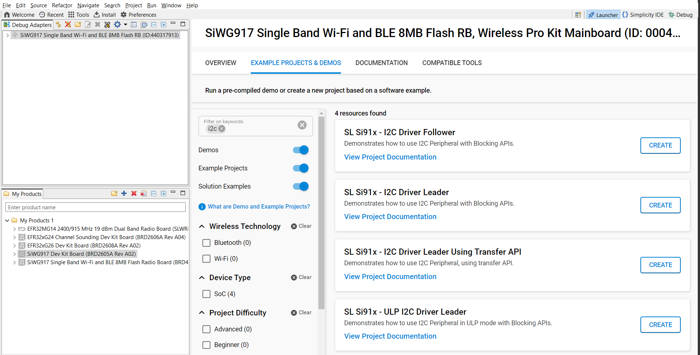Click CREATE for SL Si91x I2C Driver Follower
Viewport: 700px width, 355px height.
click(660, 145)
